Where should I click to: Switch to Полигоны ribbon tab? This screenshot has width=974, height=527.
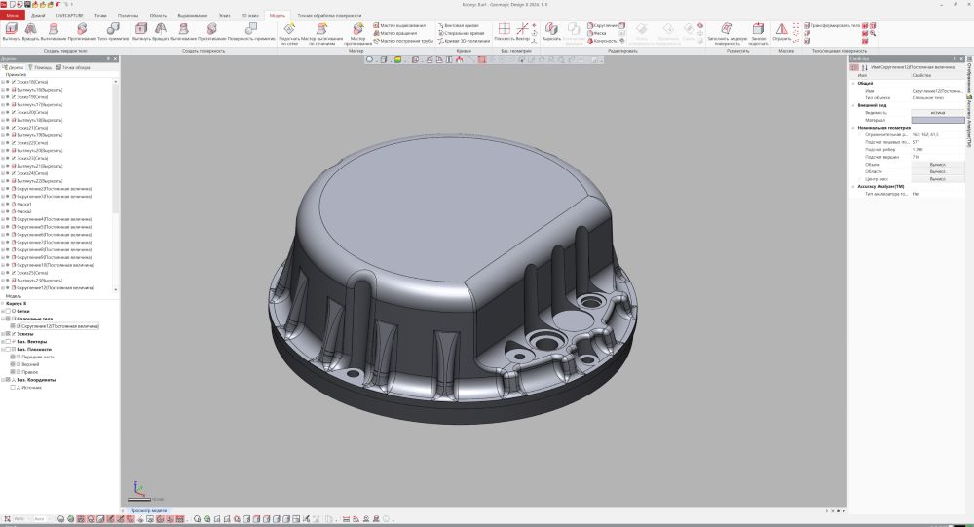[128, 15]
